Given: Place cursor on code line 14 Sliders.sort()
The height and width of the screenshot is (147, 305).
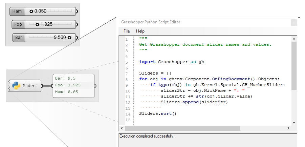Looking at the screenshot, I should pyautogui.click(x=158, y=113).
